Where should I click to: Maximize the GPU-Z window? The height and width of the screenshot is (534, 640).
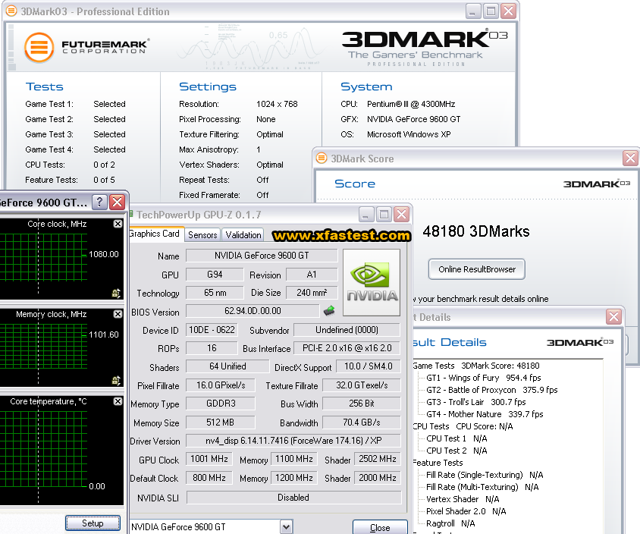click(x=384, y=215)
